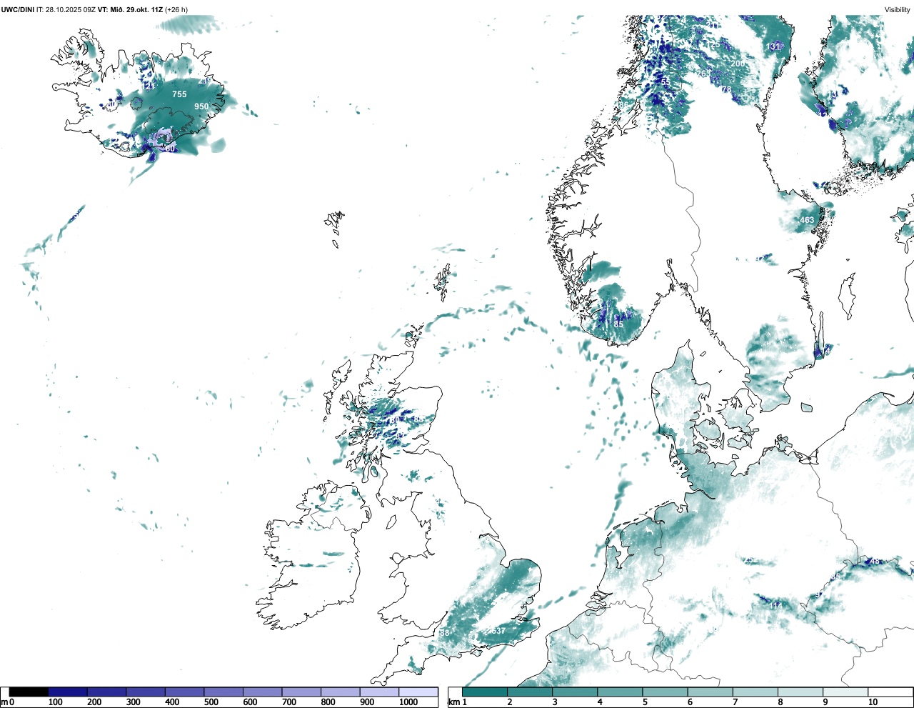Click the '463' value near Stockholm
Screen dimensions: 914x708
click(807, 220)
